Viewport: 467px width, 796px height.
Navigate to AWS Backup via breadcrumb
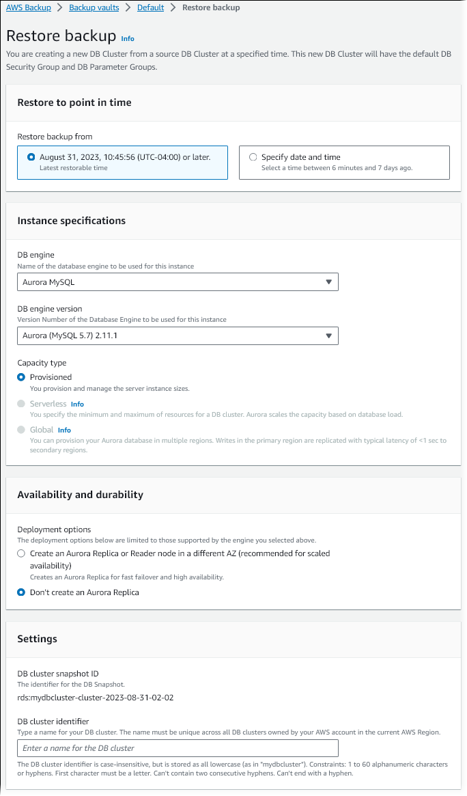coord(29,7)
